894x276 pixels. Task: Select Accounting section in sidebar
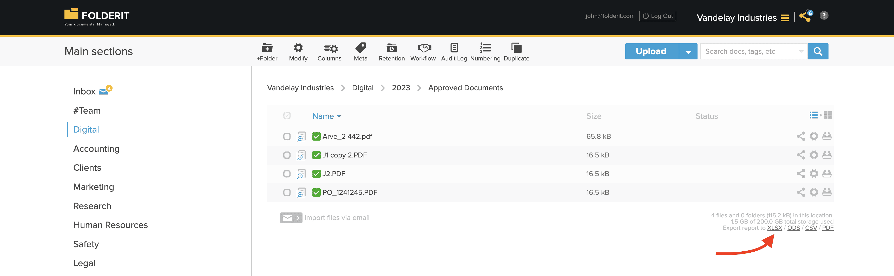(96, 149)
